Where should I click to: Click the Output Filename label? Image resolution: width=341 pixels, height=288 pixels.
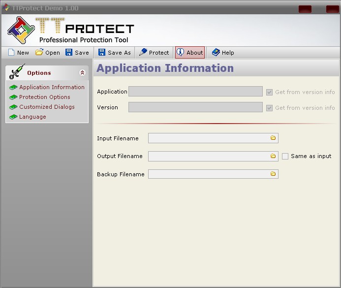pos(120,156)
